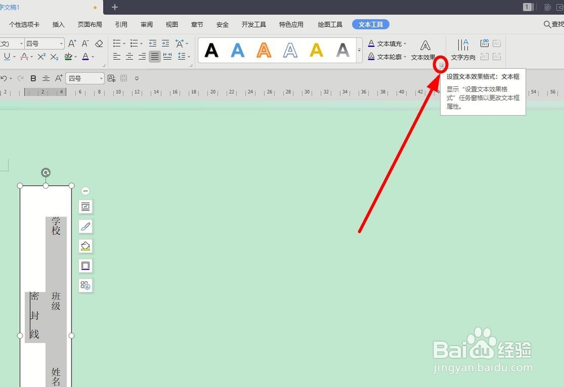Switch to the 审阅 tab
564x387 pixels.
pos(147,24)
